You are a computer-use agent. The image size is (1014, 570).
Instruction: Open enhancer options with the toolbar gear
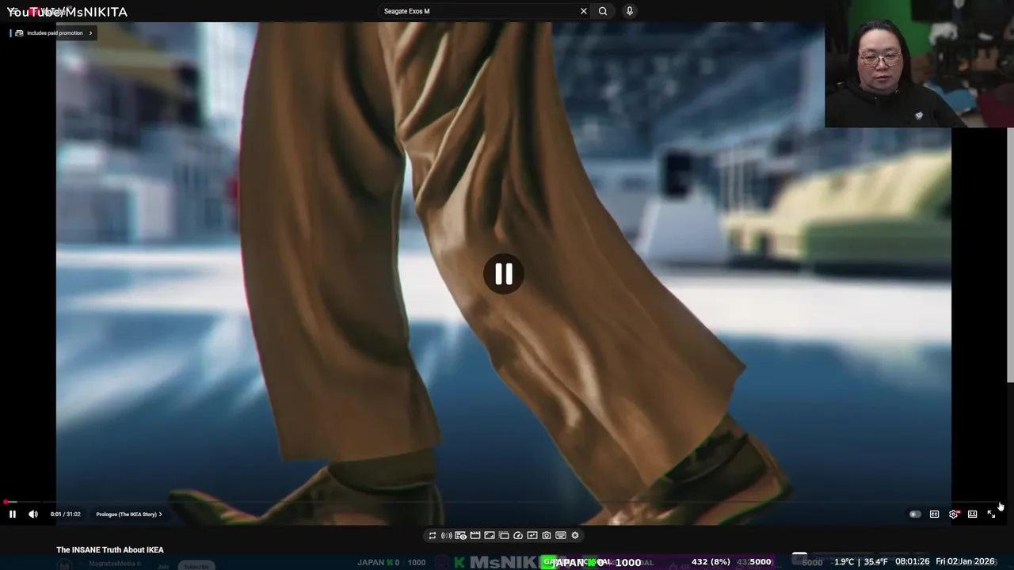[x=575, y=536]
